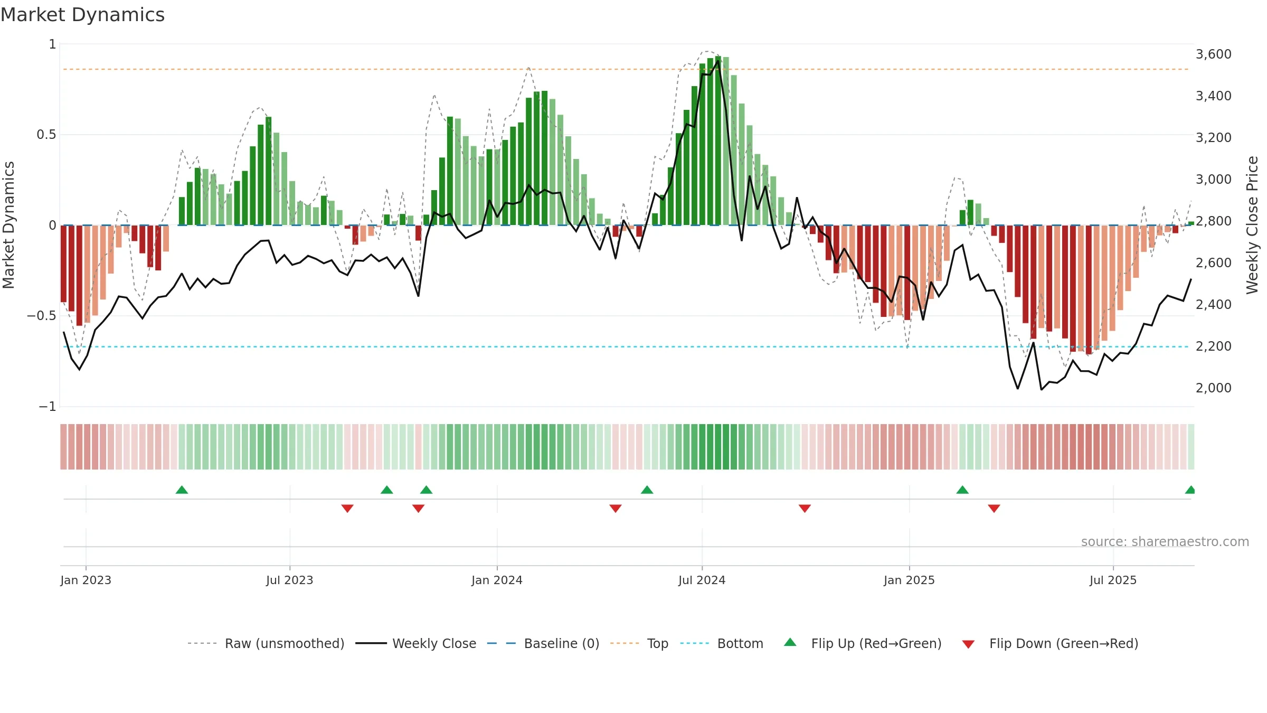Click the first Flip Up marker after Jan 2023
Screen dimensions: 1267x713
point(182,490)
